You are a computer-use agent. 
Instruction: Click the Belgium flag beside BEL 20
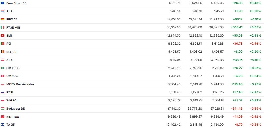(3, 52)
